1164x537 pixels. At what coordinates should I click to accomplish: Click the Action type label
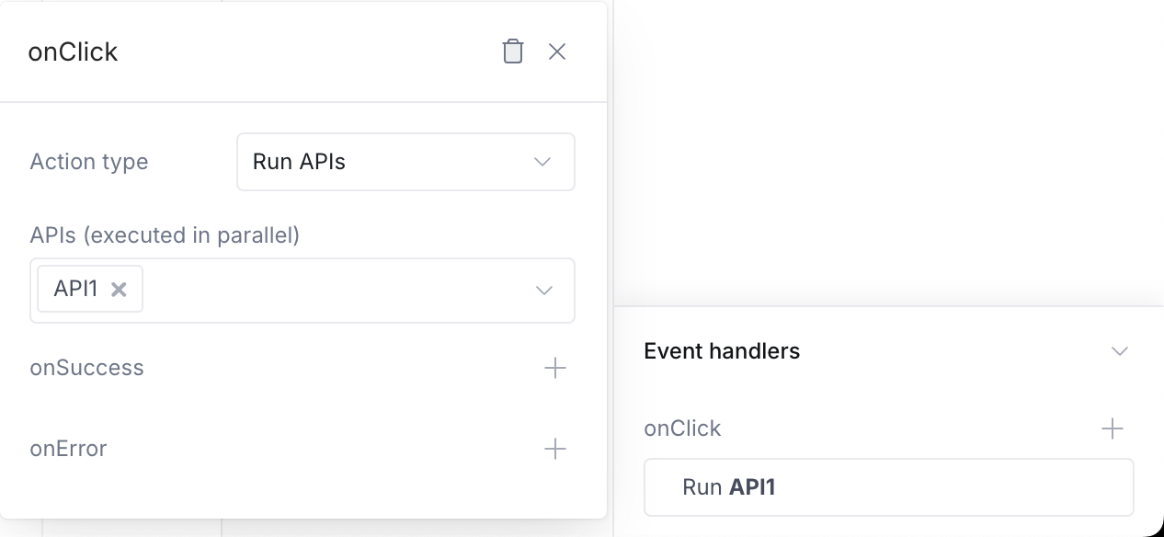click(x=88, y=162)
